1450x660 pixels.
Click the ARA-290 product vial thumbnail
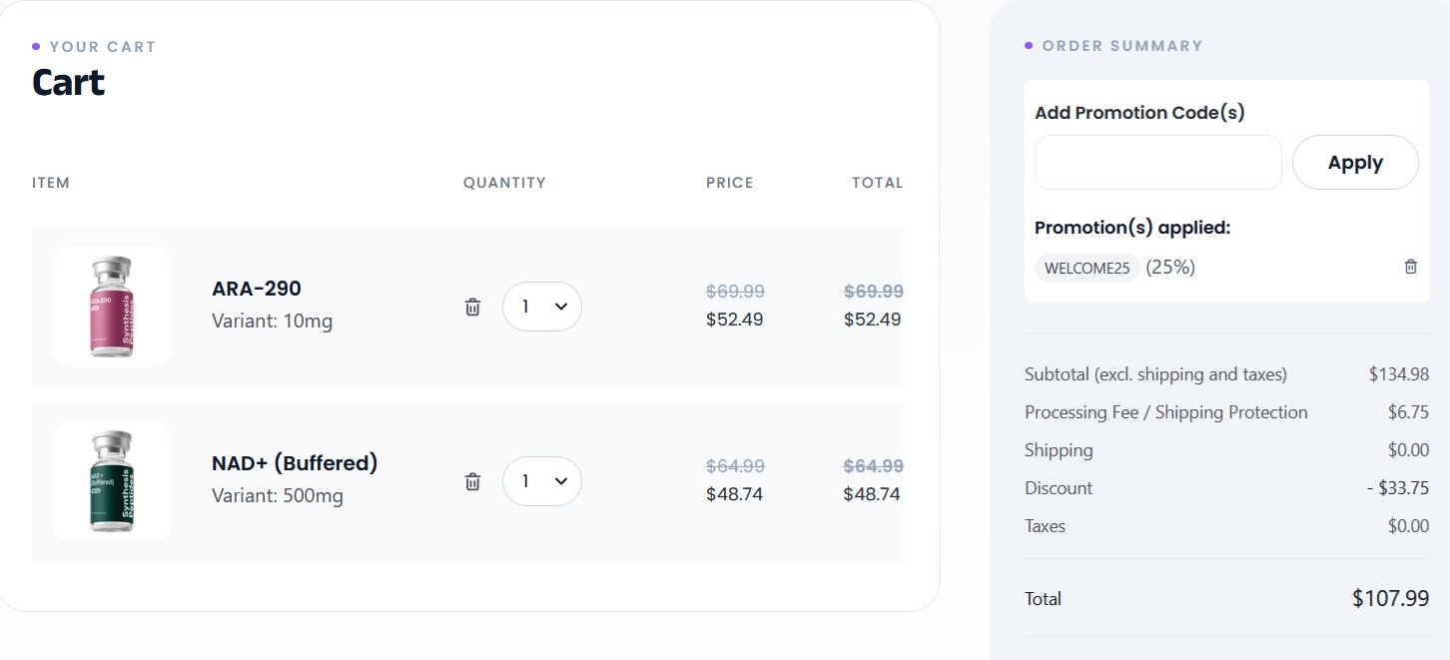coord(112,307)
